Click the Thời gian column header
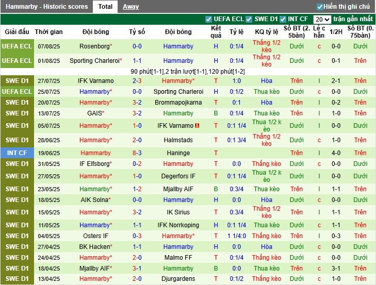Viewport: 376px width, 285px height. [48, 32]
